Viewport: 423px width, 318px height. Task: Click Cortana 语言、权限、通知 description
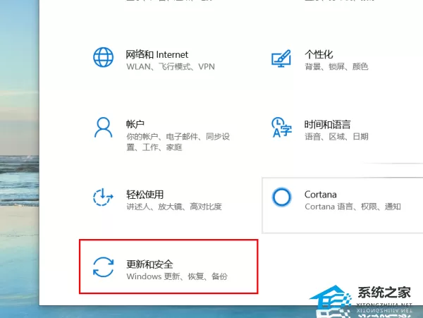pos(352,207)
